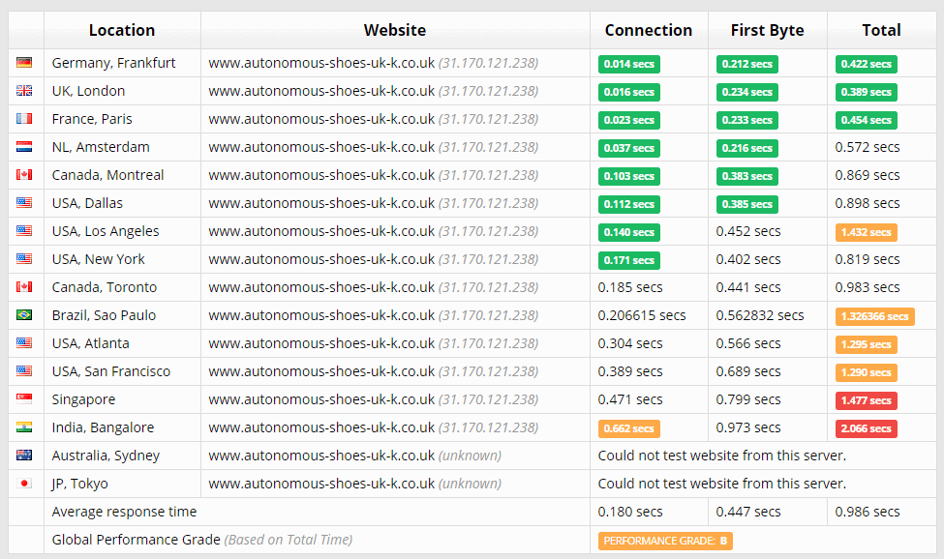The width and height of the screenshot is (944, 559).
Task: Select the JP, Tokyo location cell
Action: click(x=122, y=484)
